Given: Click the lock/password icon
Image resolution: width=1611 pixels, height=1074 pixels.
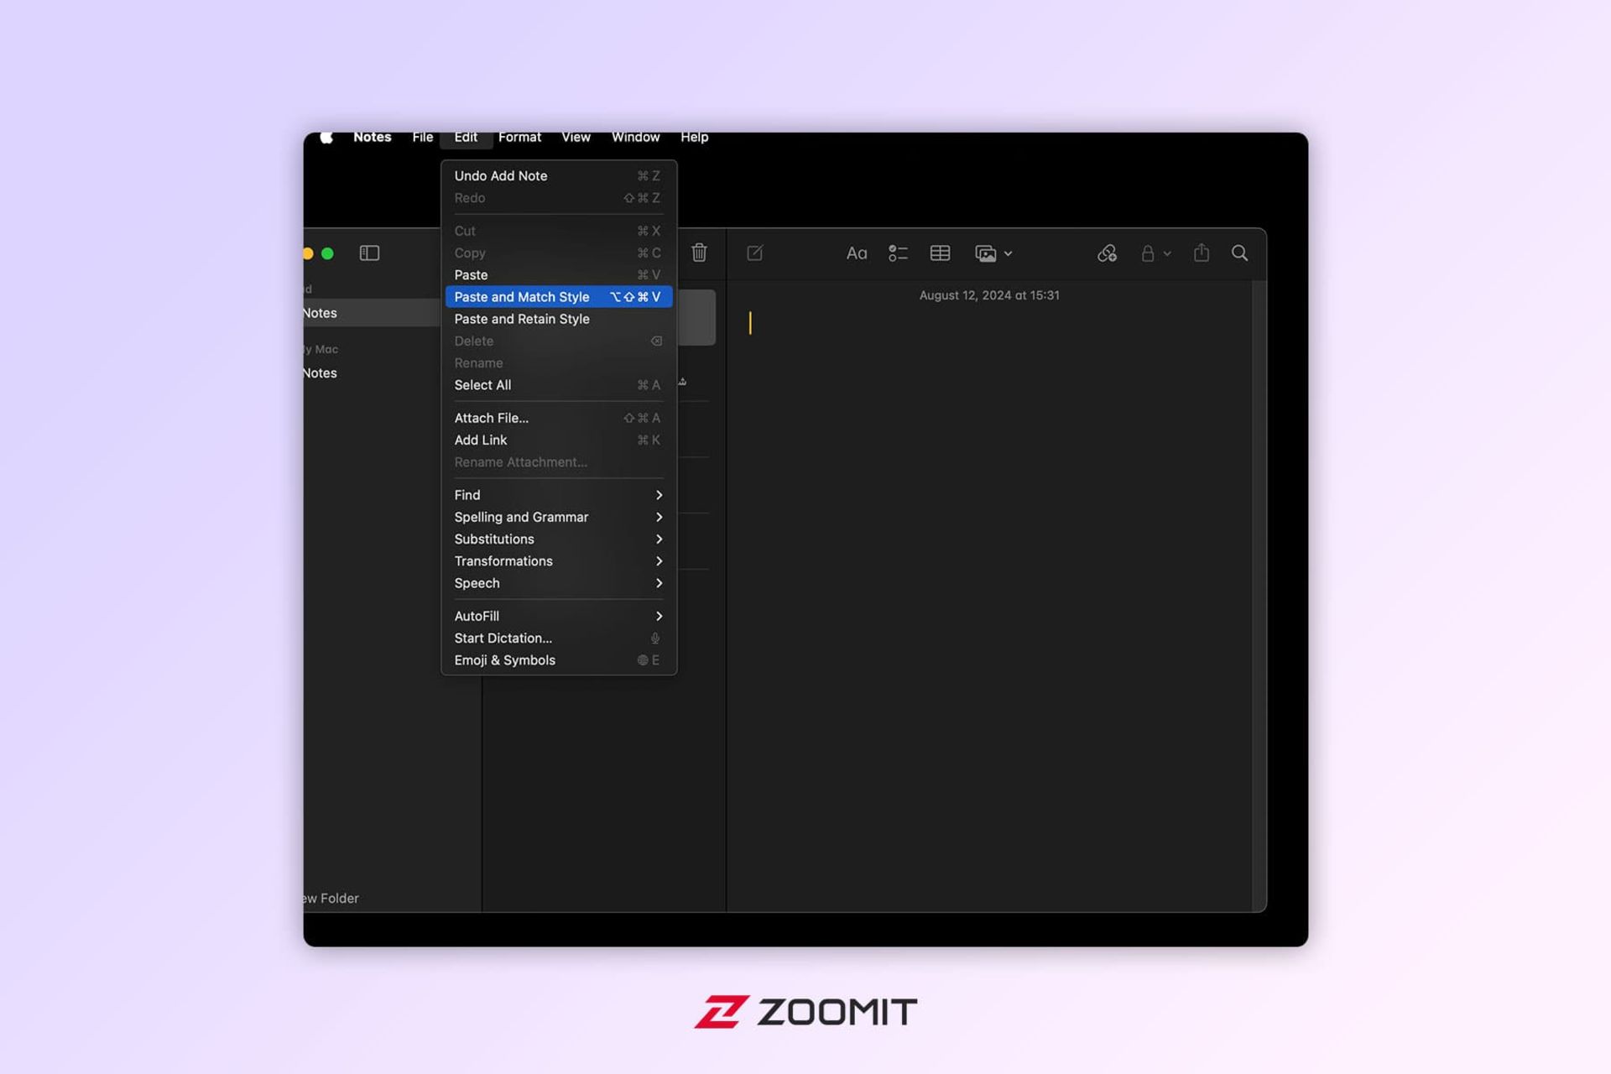Looking at the screenshot, I should (1147, 253).
